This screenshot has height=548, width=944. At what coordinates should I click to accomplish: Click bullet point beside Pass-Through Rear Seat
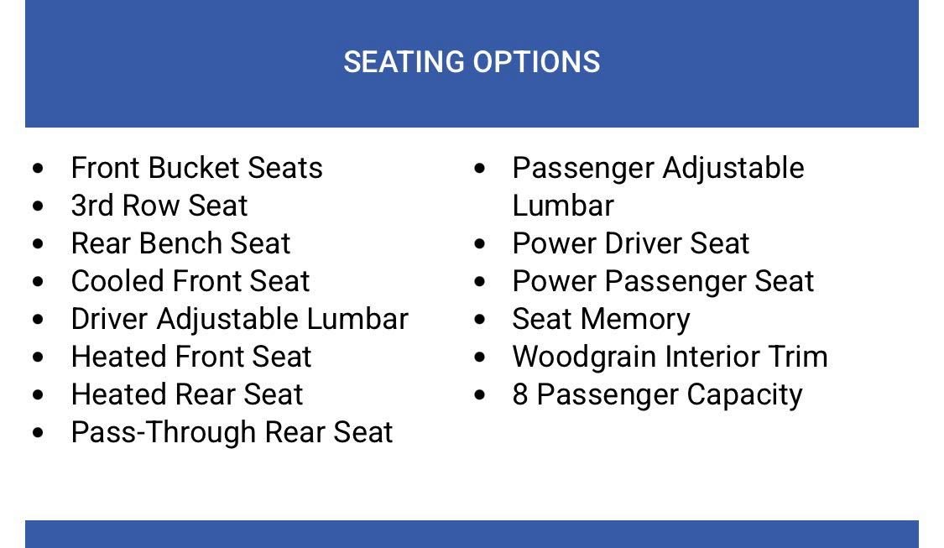38,433
